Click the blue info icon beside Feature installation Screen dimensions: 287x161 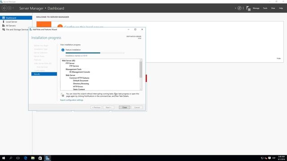coord(63,50)
